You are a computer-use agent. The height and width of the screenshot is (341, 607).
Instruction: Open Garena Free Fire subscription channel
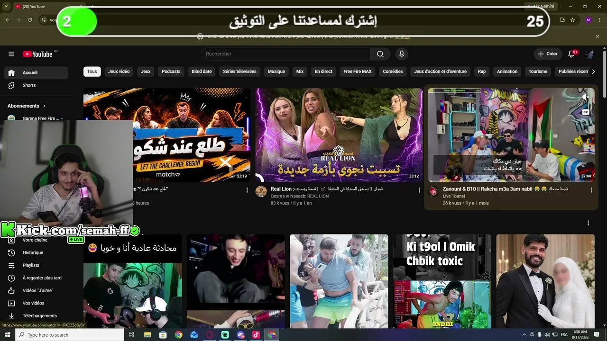pyautogui.click(x=36, y=118)
